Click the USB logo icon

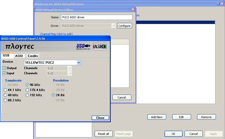pos(83,47)
